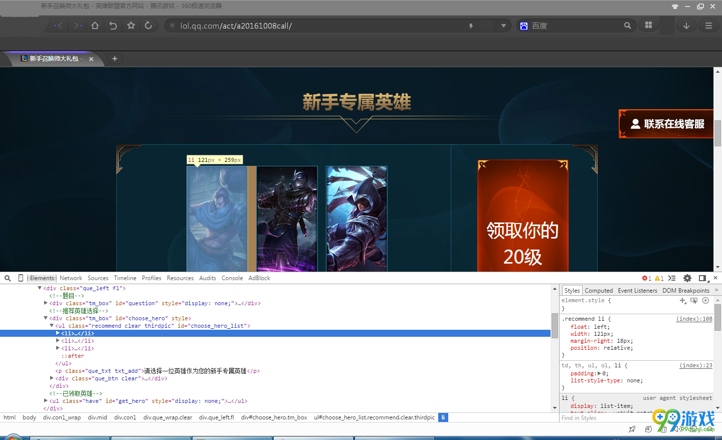The height and width of the screenshot is (440, 722).
Task: Show more sidebar tabs chevron
Action: click(x=716, y=290)
